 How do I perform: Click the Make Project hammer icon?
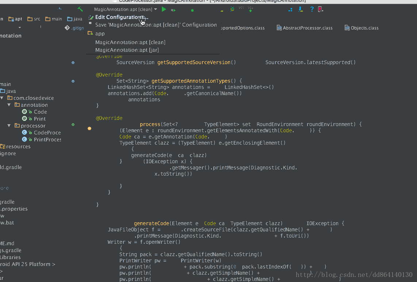point(80,9)
